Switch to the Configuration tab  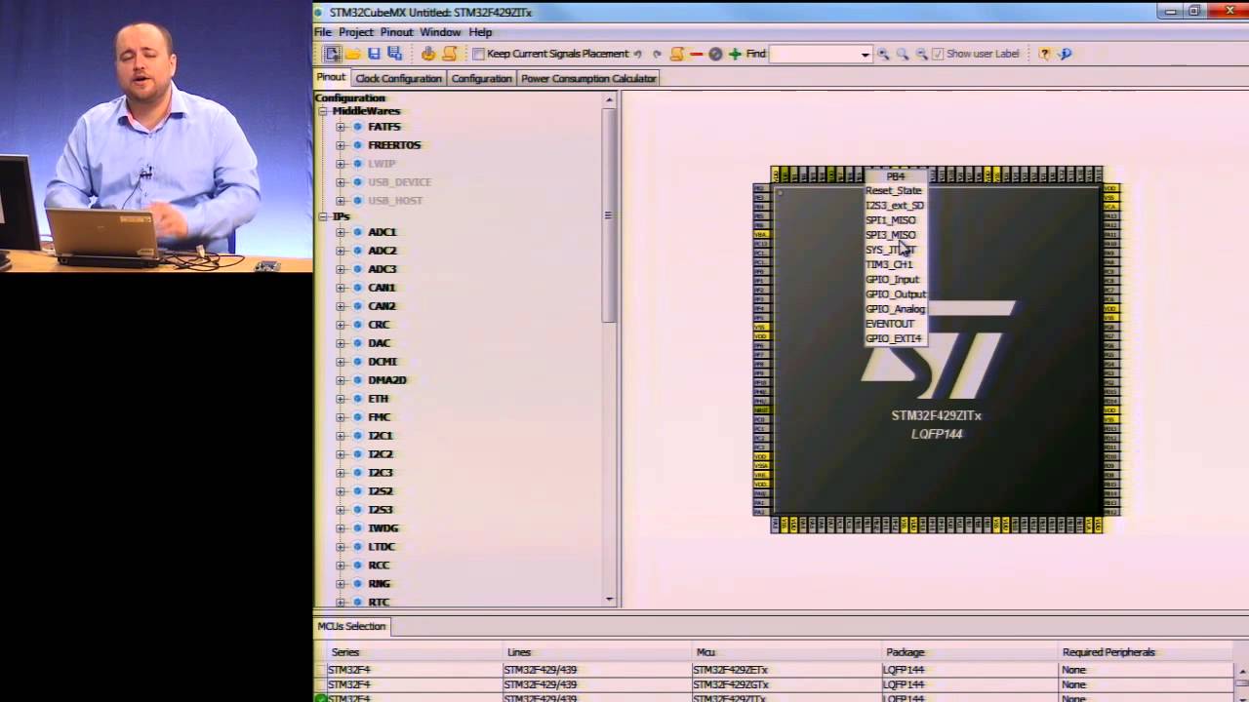tap(481, 78)
